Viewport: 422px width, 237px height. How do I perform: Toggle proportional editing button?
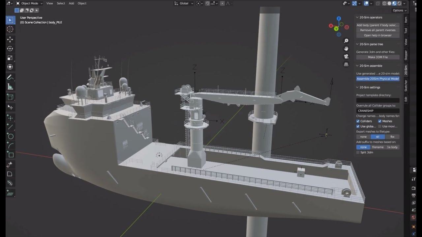click(222, 3)
